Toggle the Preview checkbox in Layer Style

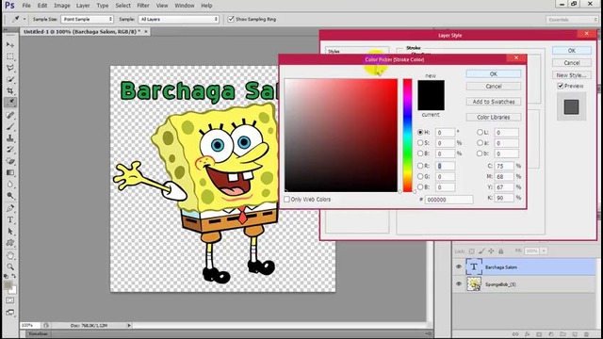pos(561,86)
